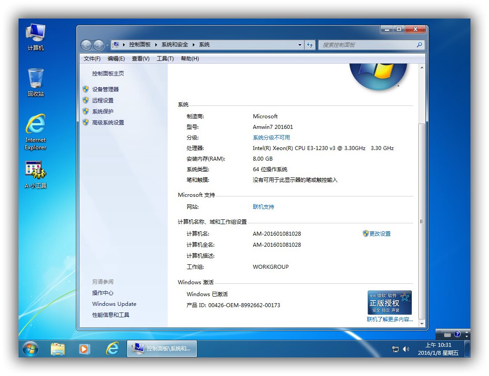The width and height of the screenshot is (489, 376).
Task: Go to 控制面板主页
Action: 108,74
